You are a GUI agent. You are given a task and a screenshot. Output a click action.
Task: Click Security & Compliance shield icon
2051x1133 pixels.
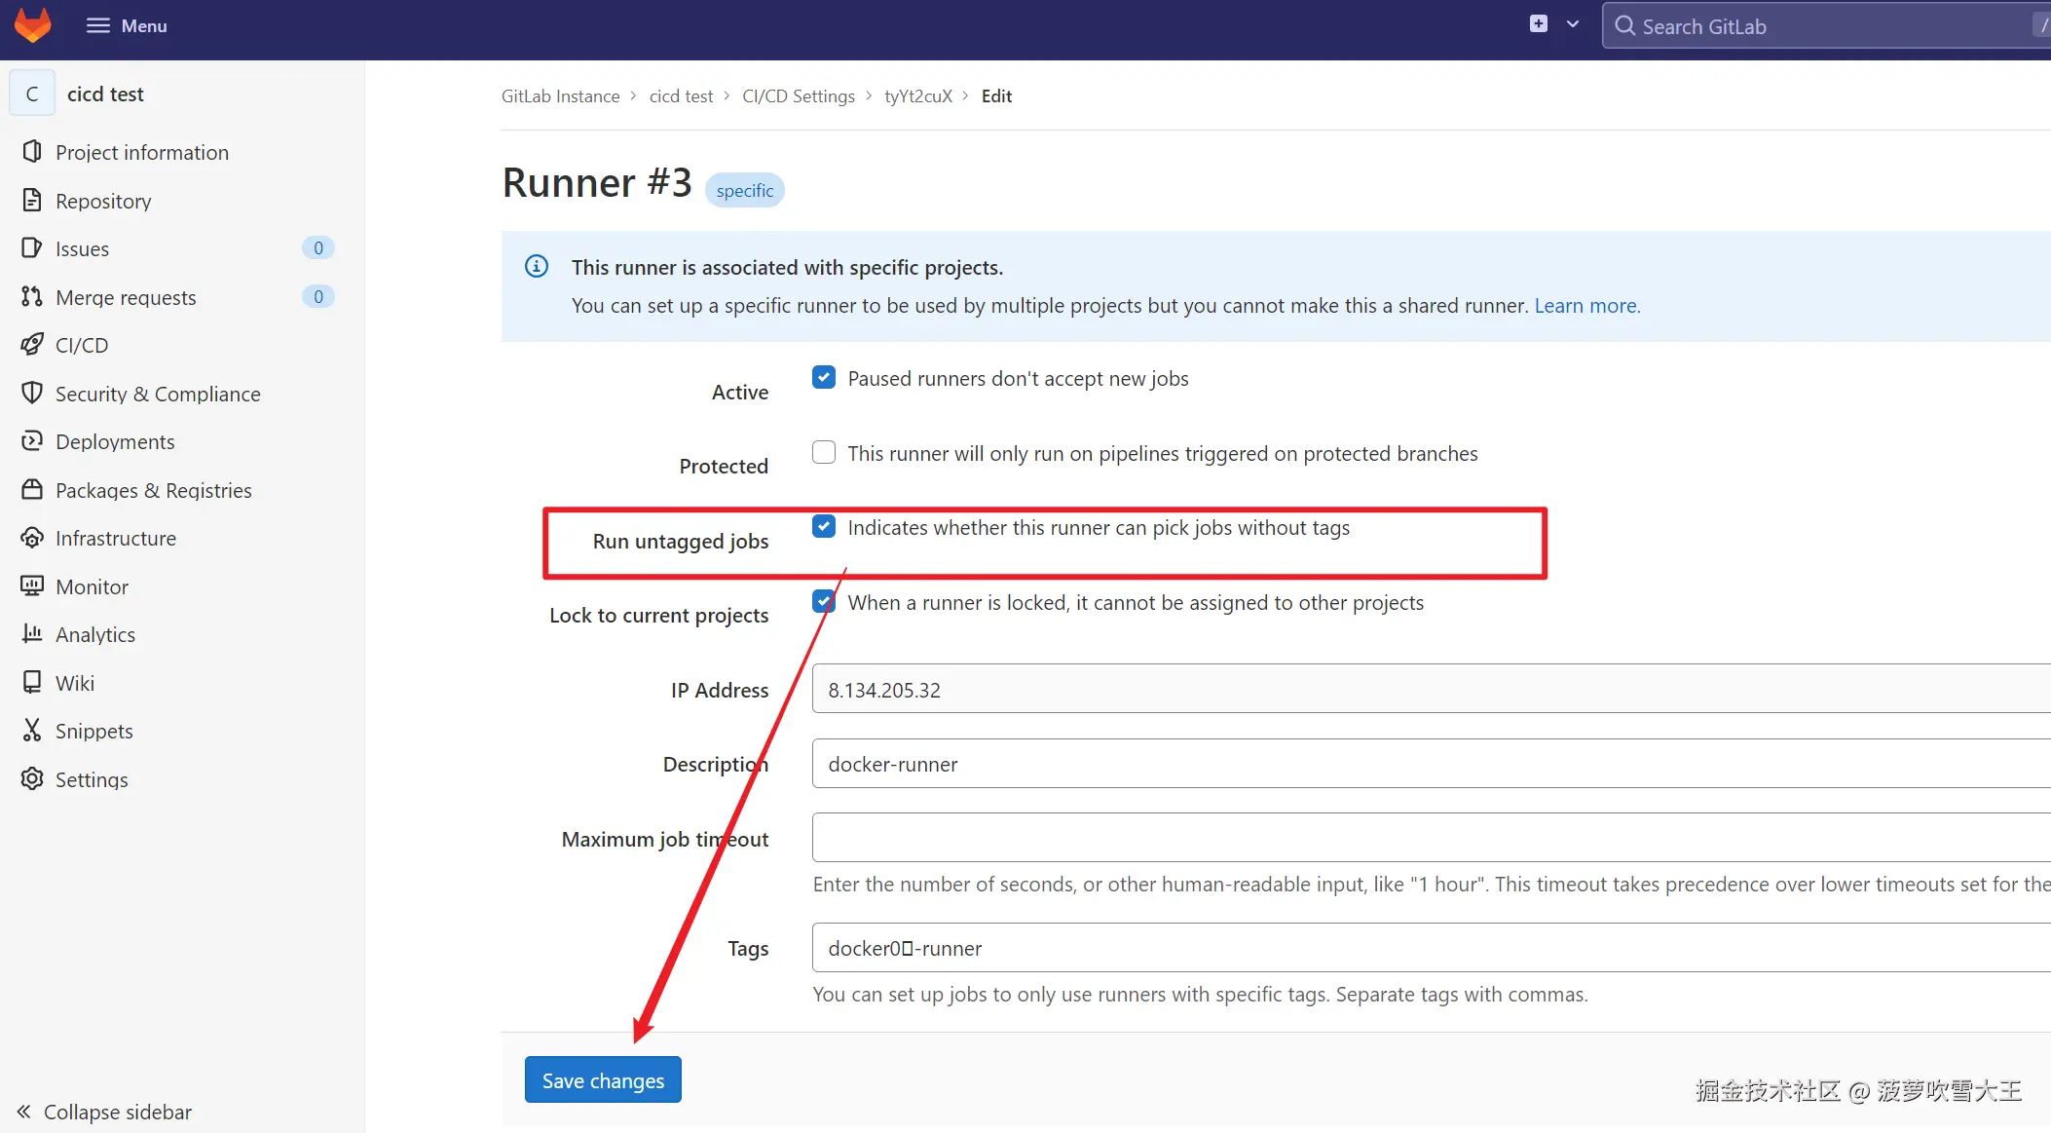(32, 394)
